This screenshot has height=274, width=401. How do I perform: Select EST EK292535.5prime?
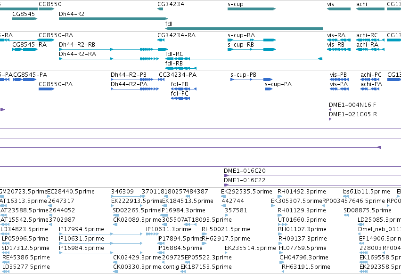pyautogui.click(x=246, y=192)
